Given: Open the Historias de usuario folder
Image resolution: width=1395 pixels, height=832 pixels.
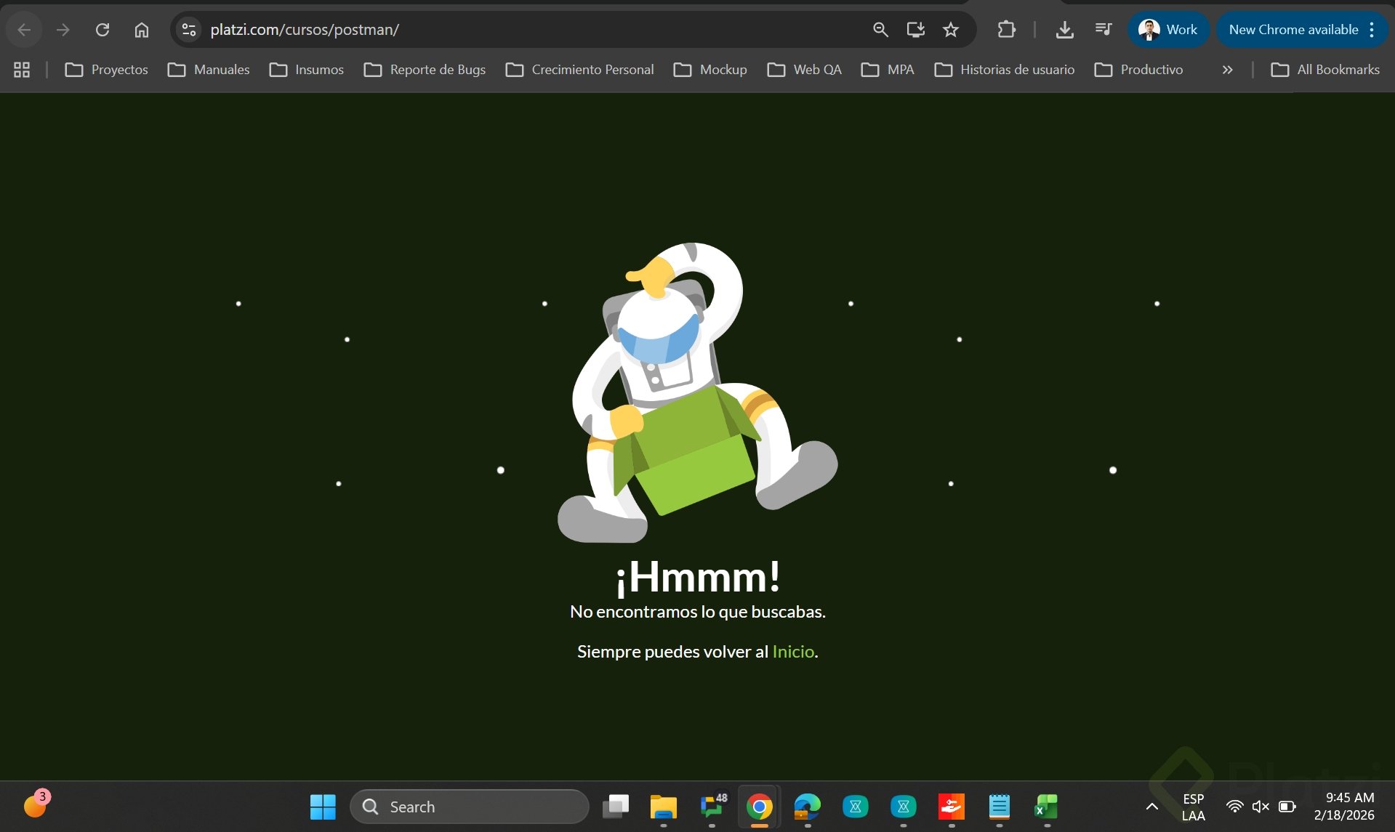Looking at the screenshot, I should 1004,70.
